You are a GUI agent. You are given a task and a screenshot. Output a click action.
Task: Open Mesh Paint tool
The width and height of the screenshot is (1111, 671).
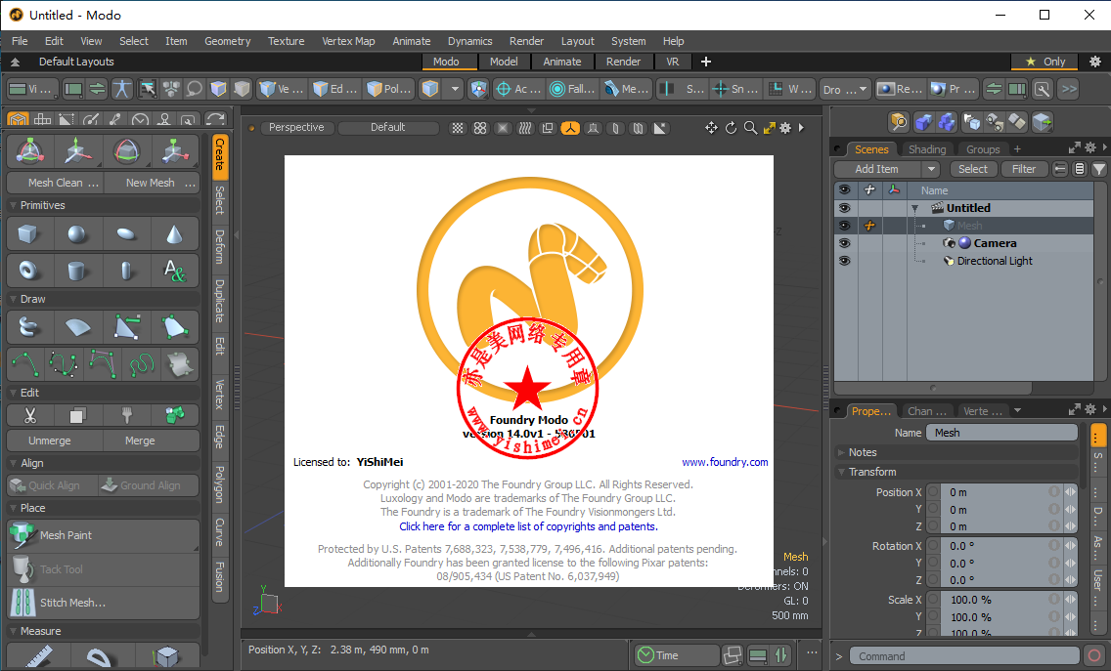click(x=104, y=536)
